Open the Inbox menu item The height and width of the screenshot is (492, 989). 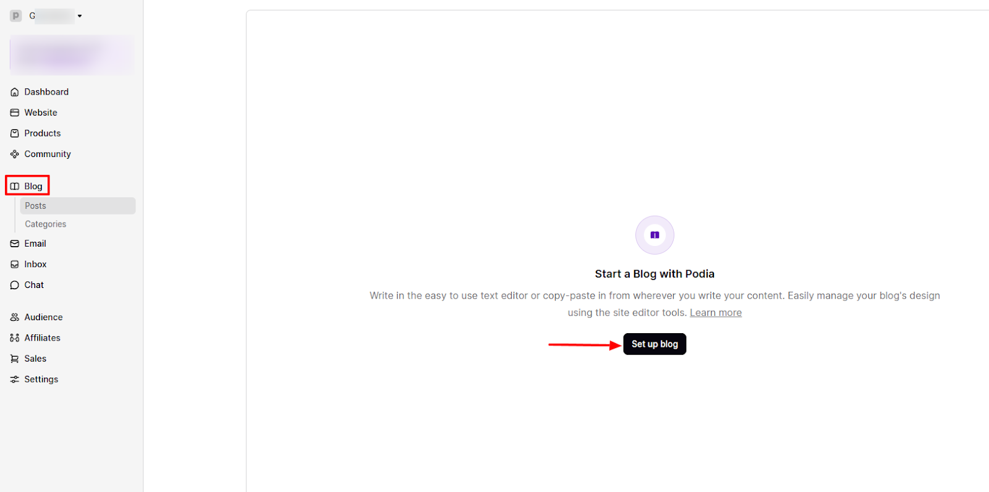coord(35,265)
